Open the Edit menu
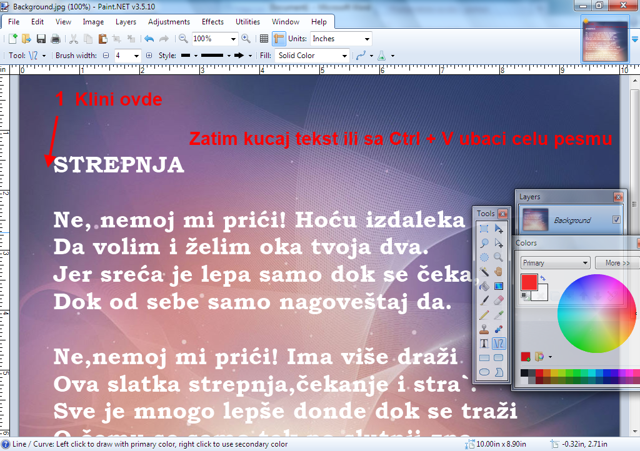 (x=37, y=22)
